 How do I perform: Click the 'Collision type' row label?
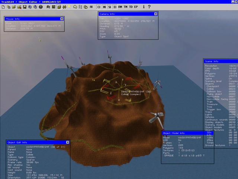pyautogui.click(x=16, y=157)
